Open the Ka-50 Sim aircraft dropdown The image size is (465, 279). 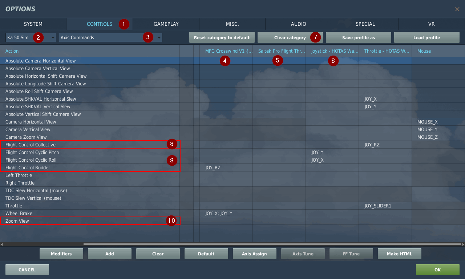(x=31, y=37)
